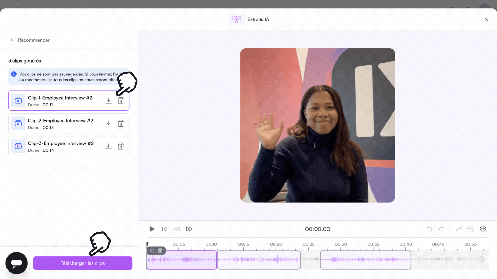The width and height of the screenshot is (497, 279).
Task: Open the chat support bubble
Action: 17,263
